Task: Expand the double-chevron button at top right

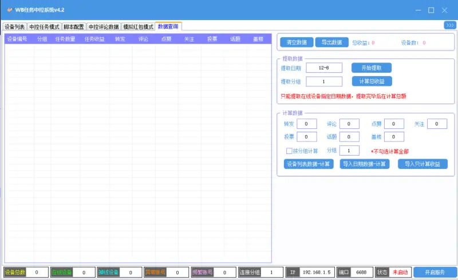Action: point(449,25)
